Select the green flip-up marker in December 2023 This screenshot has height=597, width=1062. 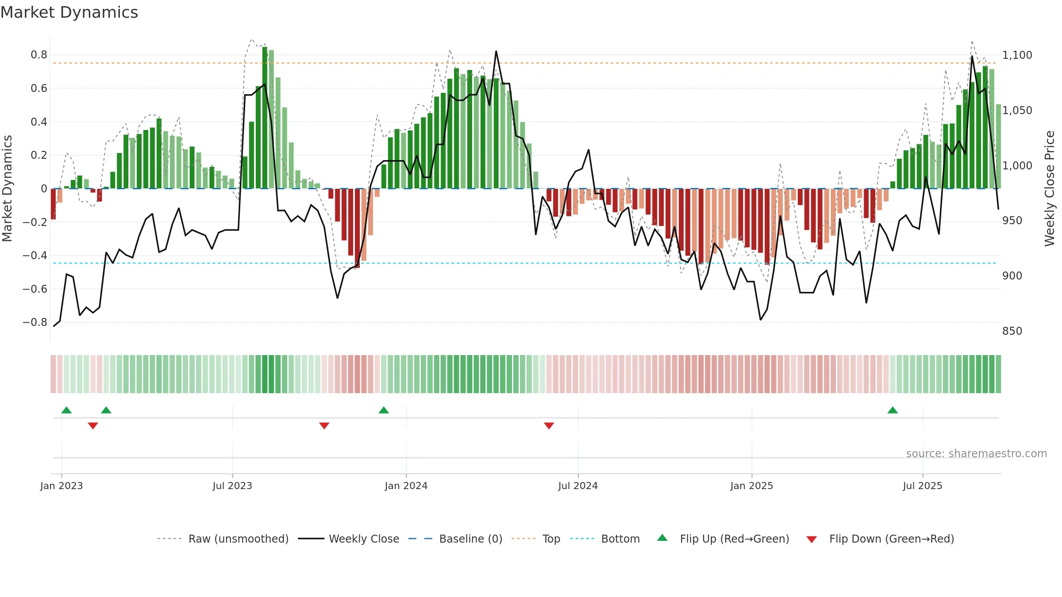[x=384, y=410]
